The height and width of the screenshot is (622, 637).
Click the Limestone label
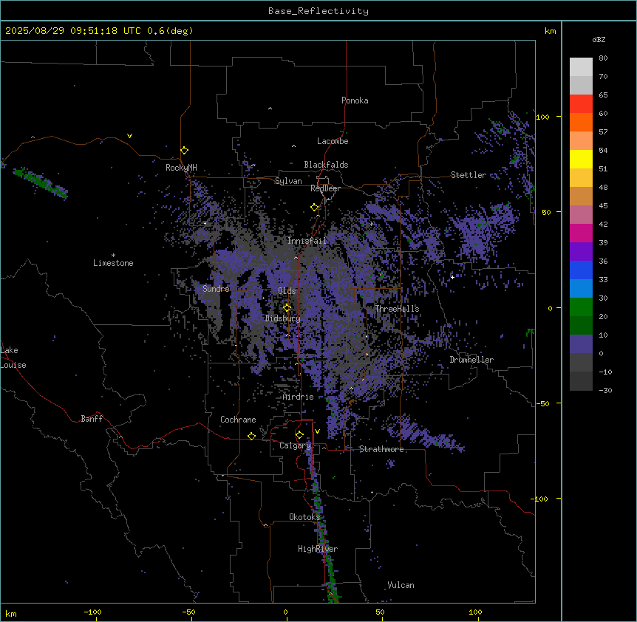113,263
